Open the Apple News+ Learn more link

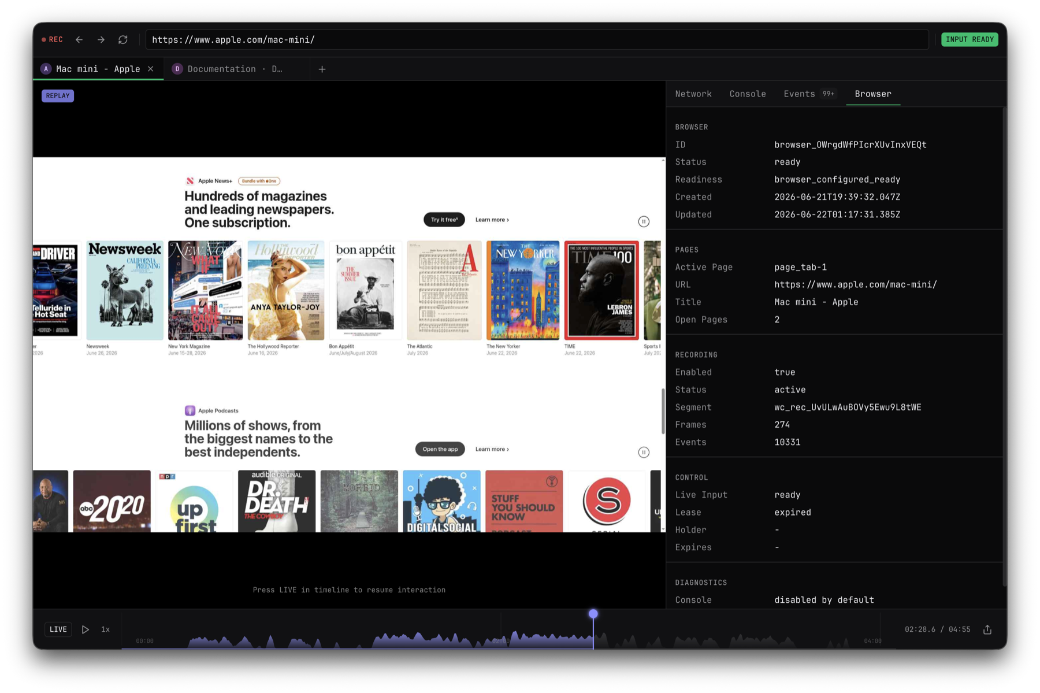click(x=492, y=220)
